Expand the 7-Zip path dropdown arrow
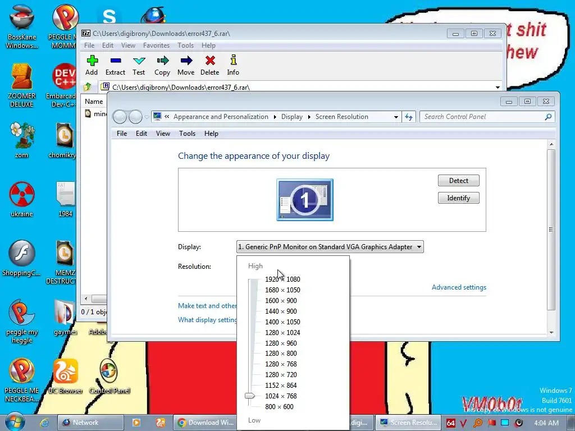 tap(498, 87)
